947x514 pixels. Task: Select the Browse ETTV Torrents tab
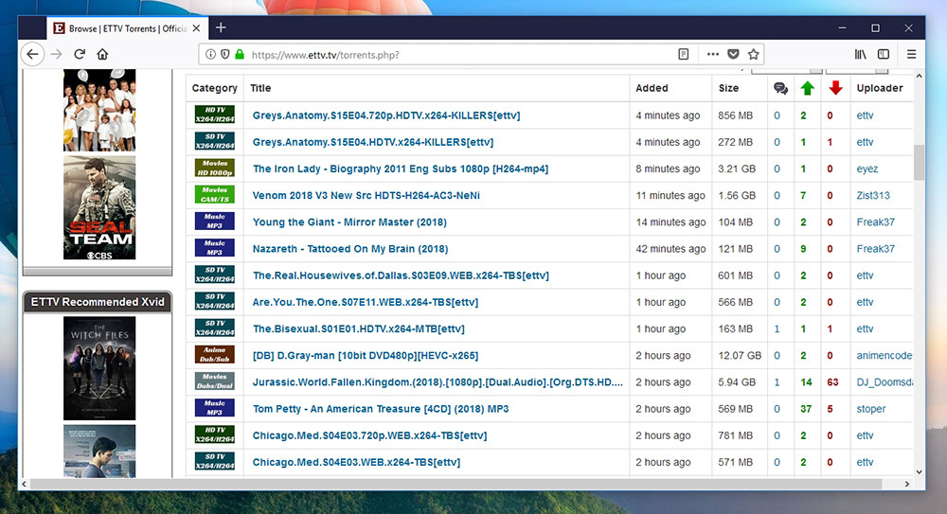(128, 28)
